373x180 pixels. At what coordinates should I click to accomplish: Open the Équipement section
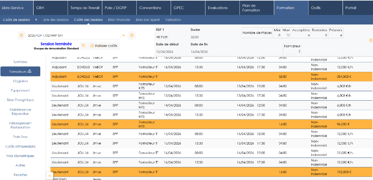(x=20, y=91)
